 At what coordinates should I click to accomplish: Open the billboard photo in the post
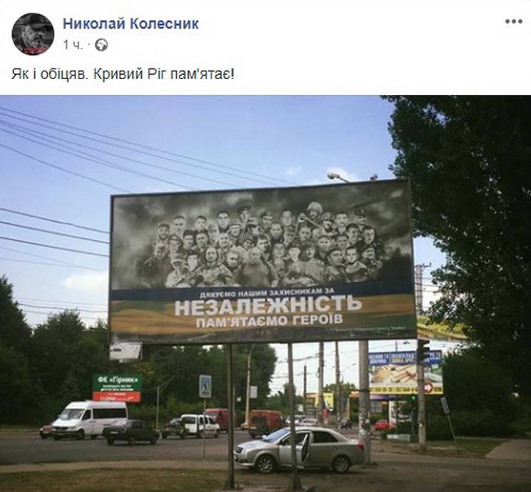(265, 294)
